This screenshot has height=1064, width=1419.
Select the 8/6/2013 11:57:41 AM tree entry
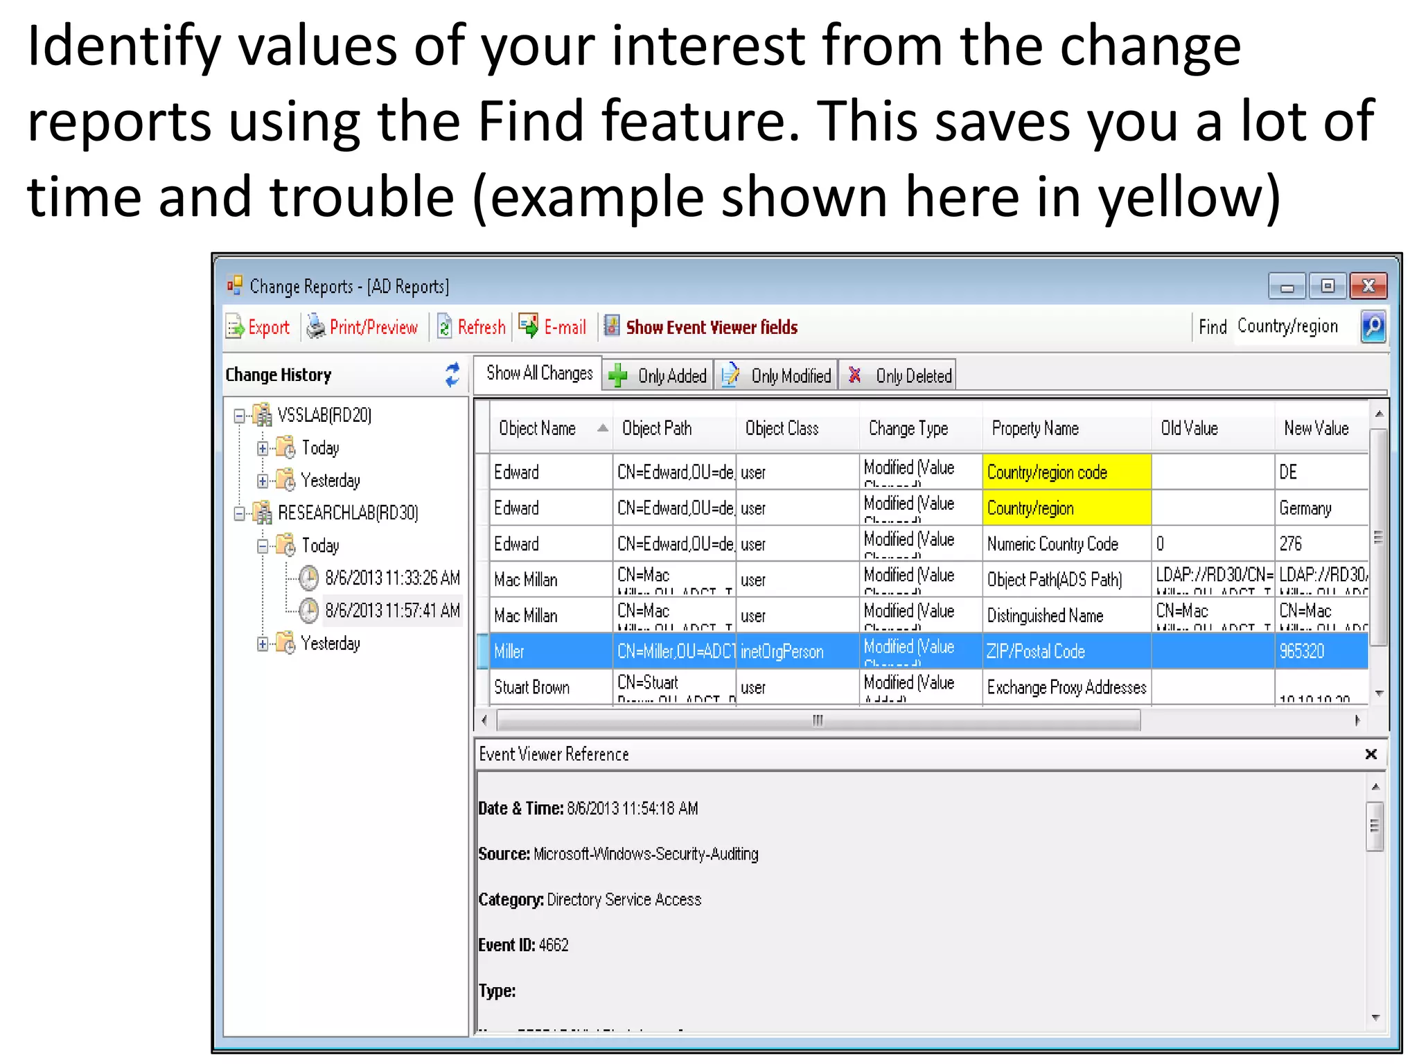pos(392,610)
